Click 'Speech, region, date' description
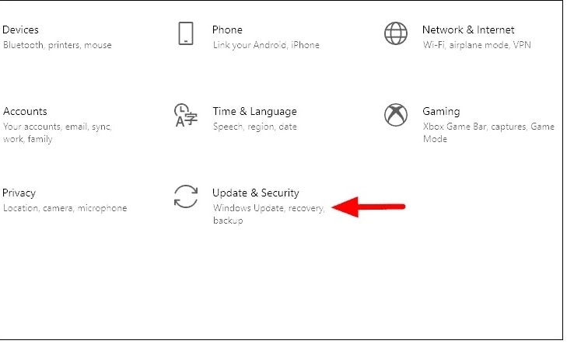The image size is (567, 344). click(x=255, y=127)
